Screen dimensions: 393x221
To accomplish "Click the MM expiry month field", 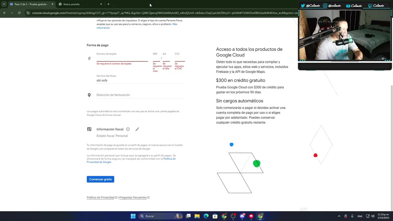I will tap(156, 58).
